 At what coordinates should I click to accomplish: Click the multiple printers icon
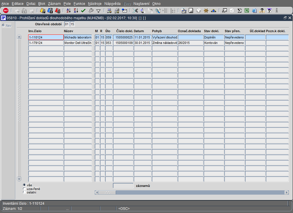point(117,11)
